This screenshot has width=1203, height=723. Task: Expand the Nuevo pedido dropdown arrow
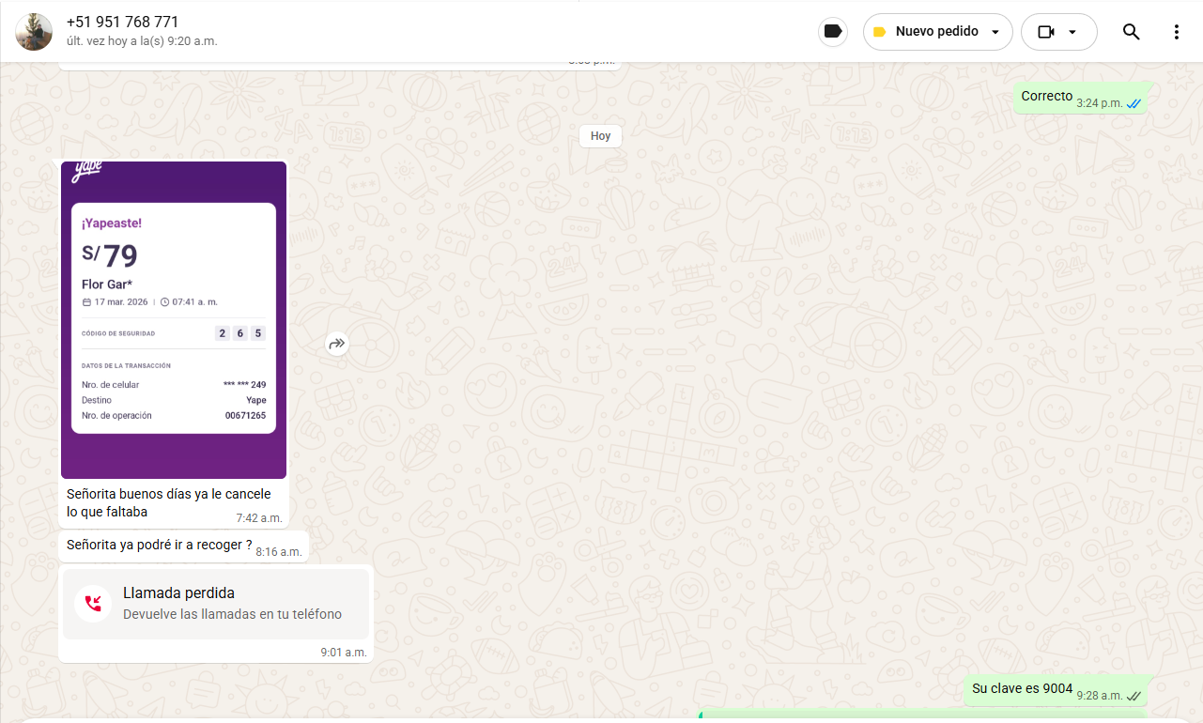pyautogui.click(x=995, y=32)
